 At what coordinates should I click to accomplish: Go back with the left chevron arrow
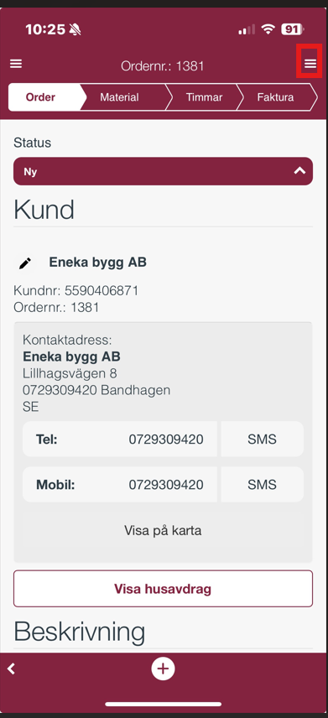click(12, 669)
